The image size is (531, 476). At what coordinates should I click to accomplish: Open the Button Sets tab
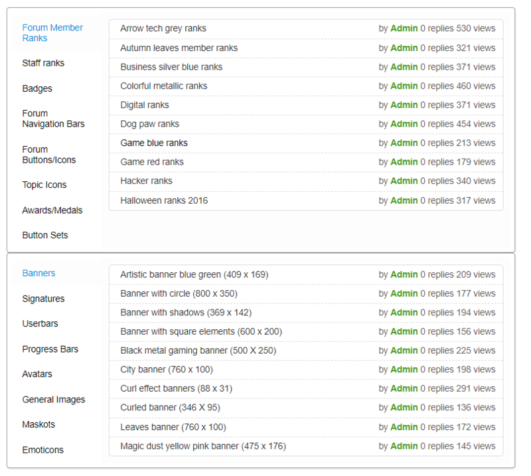tap(45, 235)
